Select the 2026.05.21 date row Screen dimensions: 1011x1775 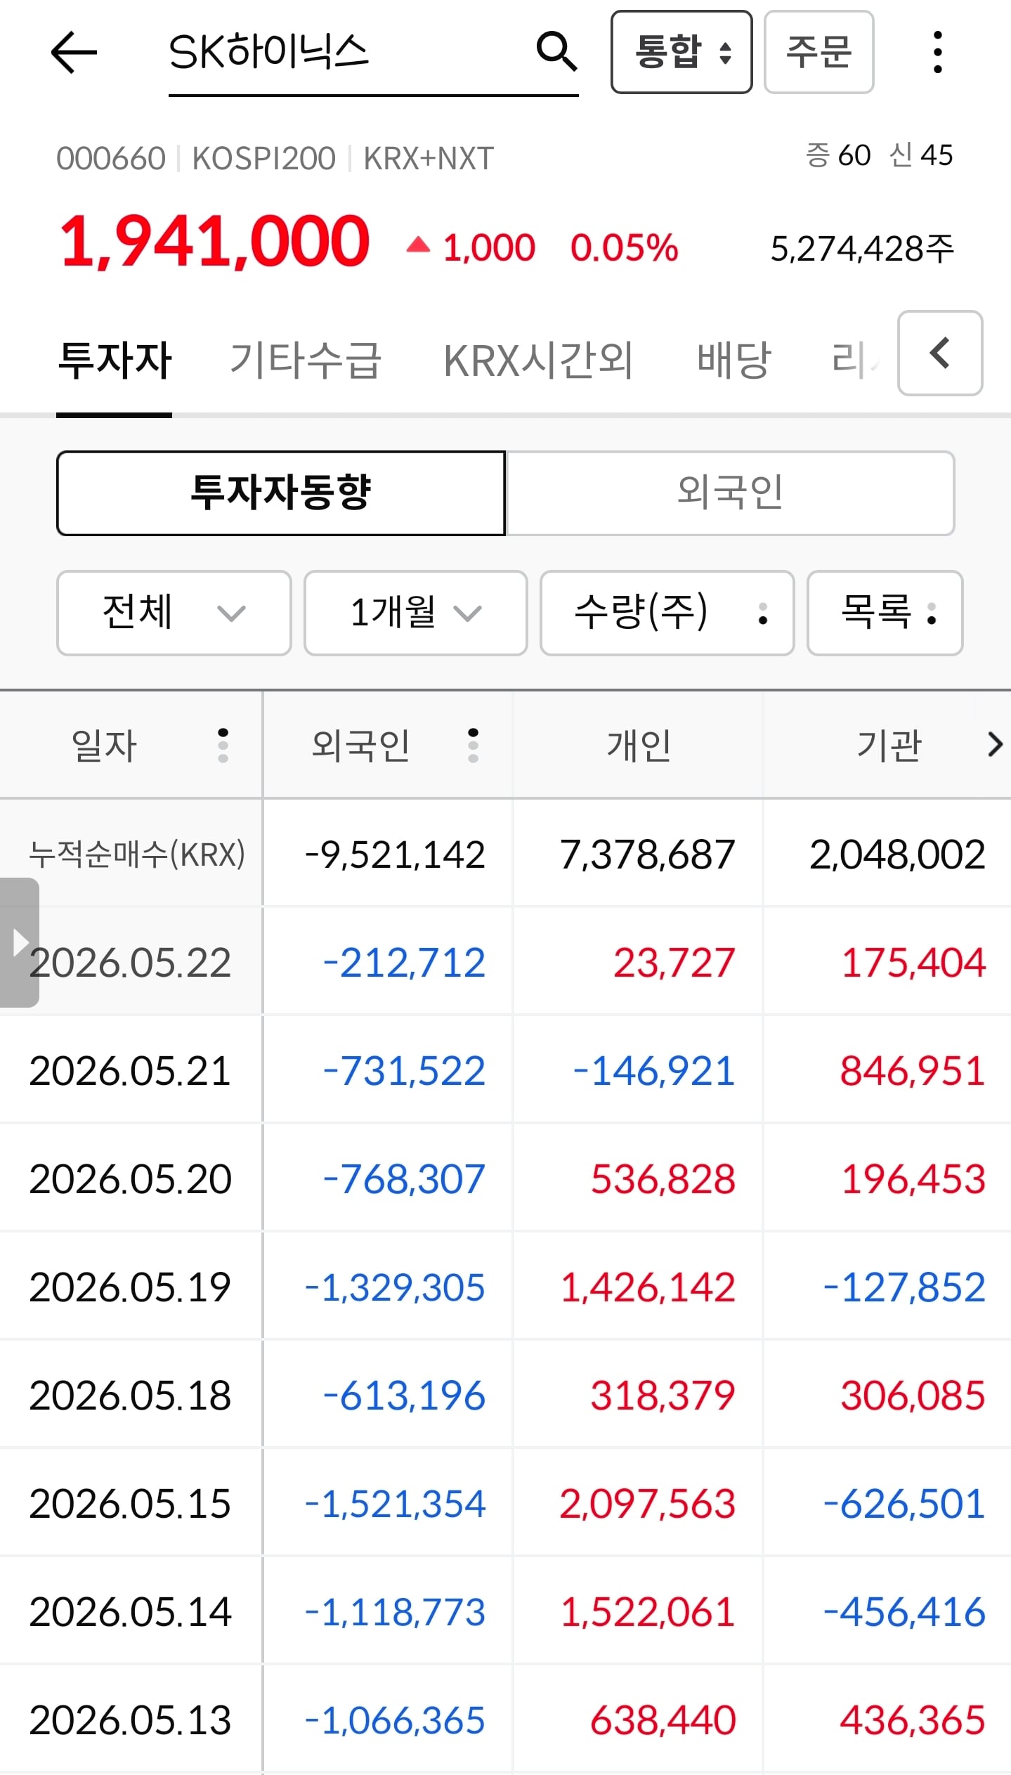click(x=130, y=1071)
